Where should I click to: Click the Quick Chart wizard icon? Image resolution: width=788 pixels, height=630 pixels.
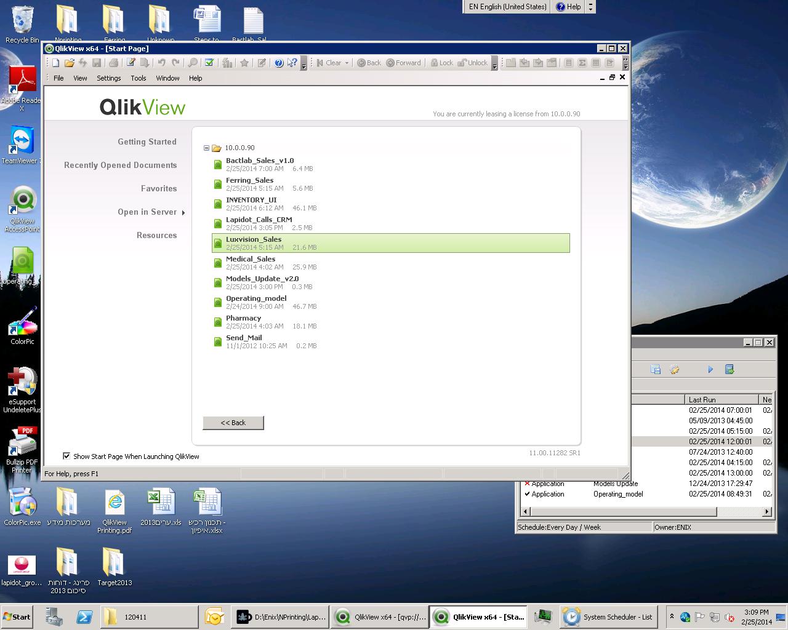(227, 63)
